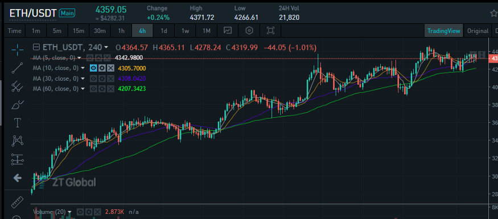This screenshot has height=219, width=498.
Task: Open the indicators chart icon
Action: (x=228, y=31)
